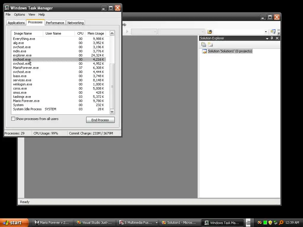Click the Find in Files folder icon

click(x=210, y=32)
